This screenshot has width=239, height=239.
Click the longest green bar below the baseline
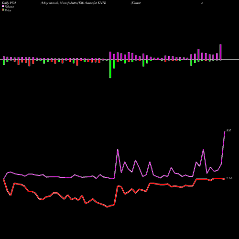click(110, 69)
